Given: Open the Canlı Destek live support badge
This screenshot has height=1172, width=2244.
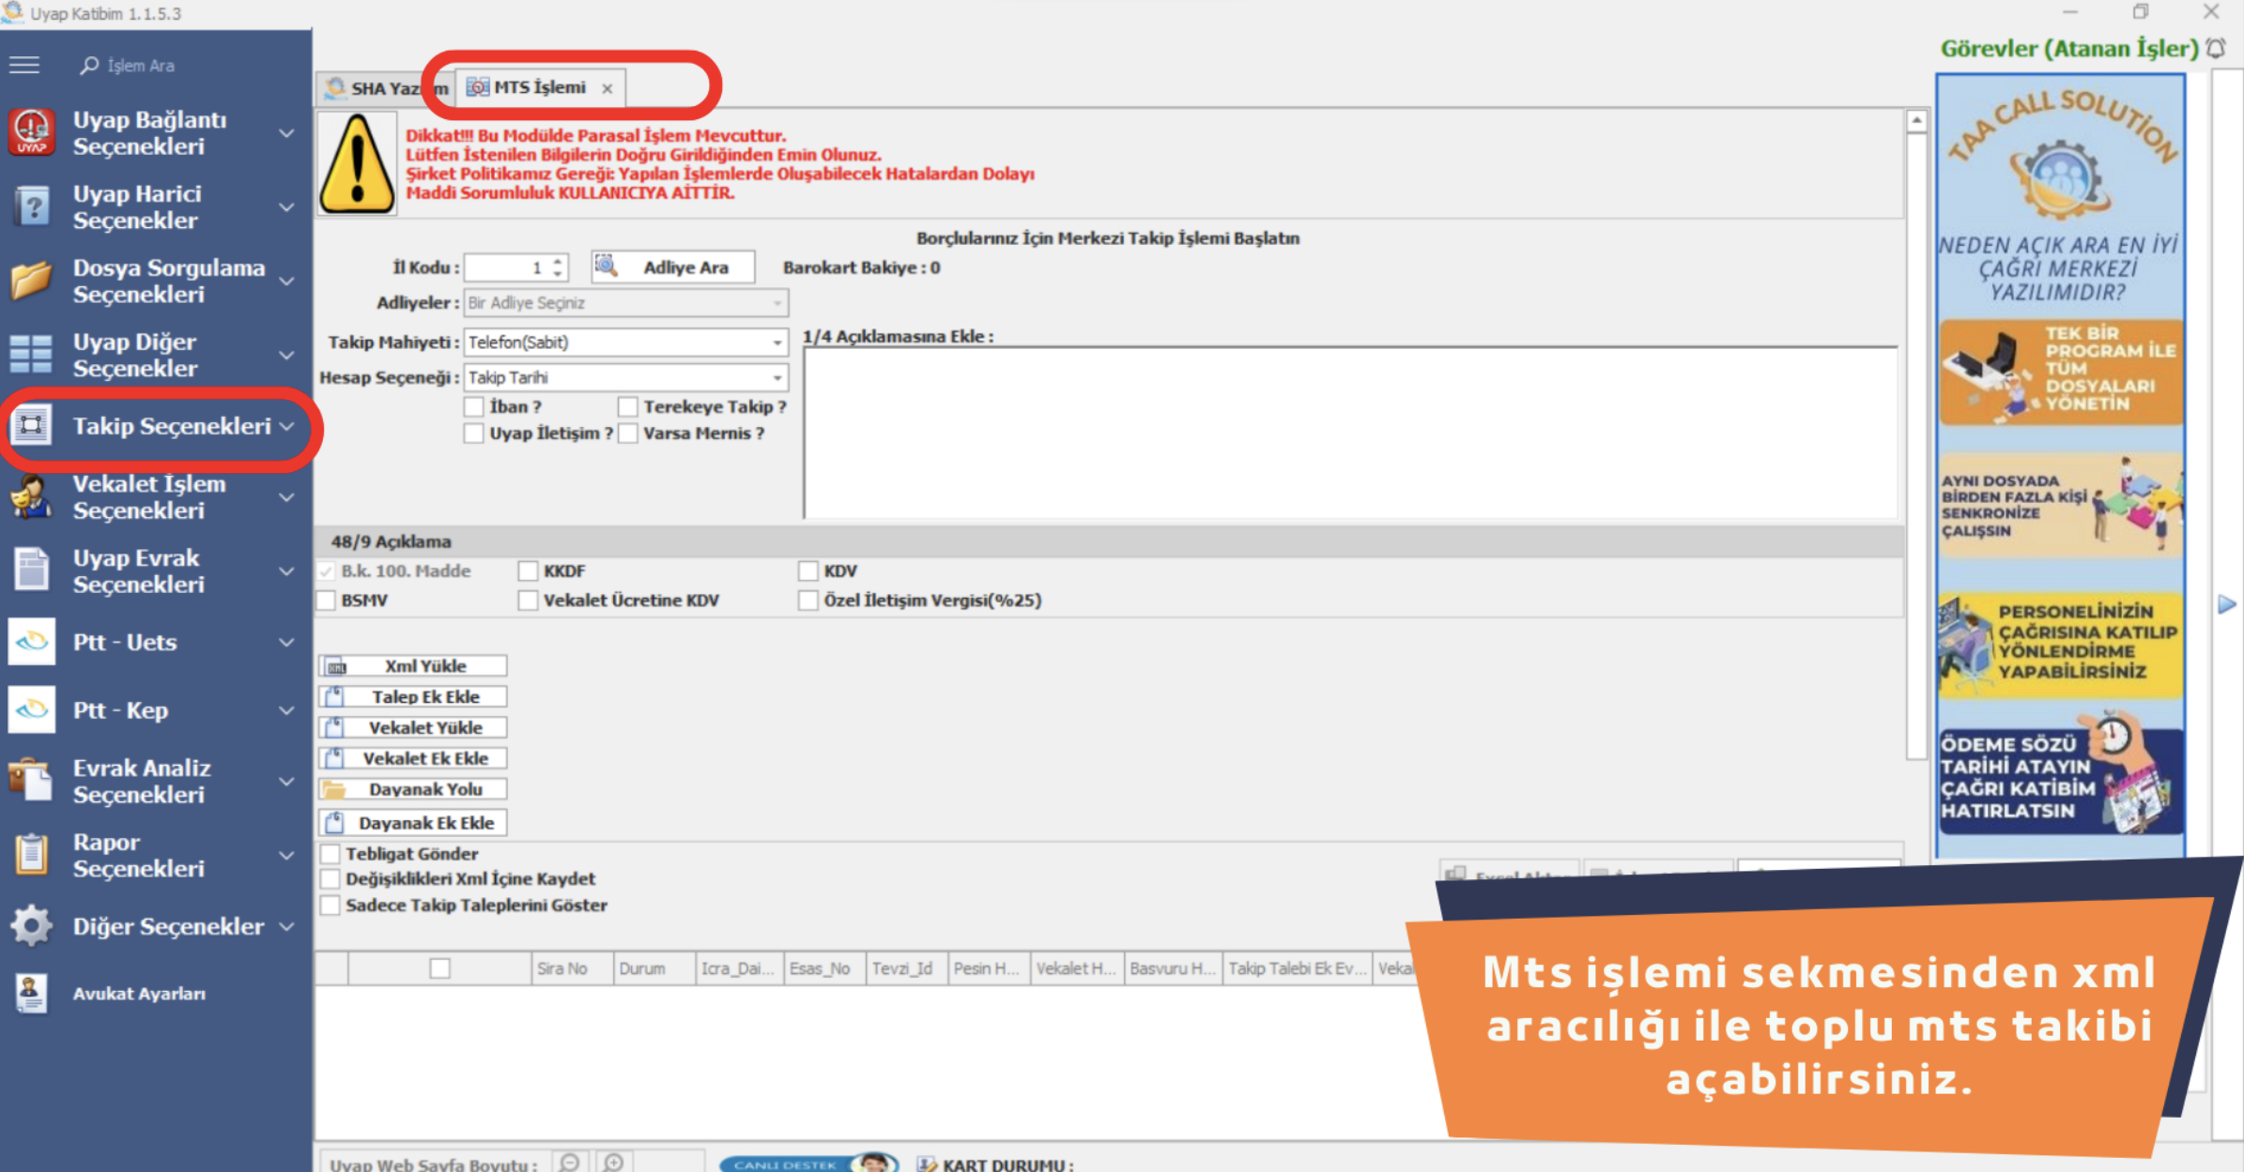Looking at the screenshot, I should pyautogui.click(x=807, y=1164).
